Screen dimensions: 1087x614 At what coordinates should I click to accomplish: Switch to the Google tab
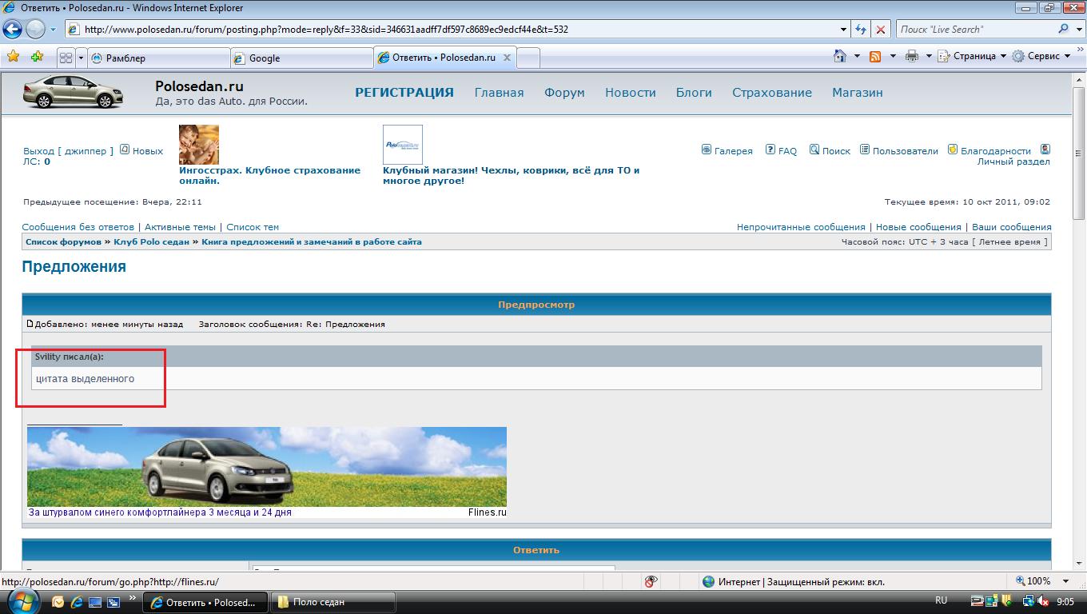click(x=301, y=58)
